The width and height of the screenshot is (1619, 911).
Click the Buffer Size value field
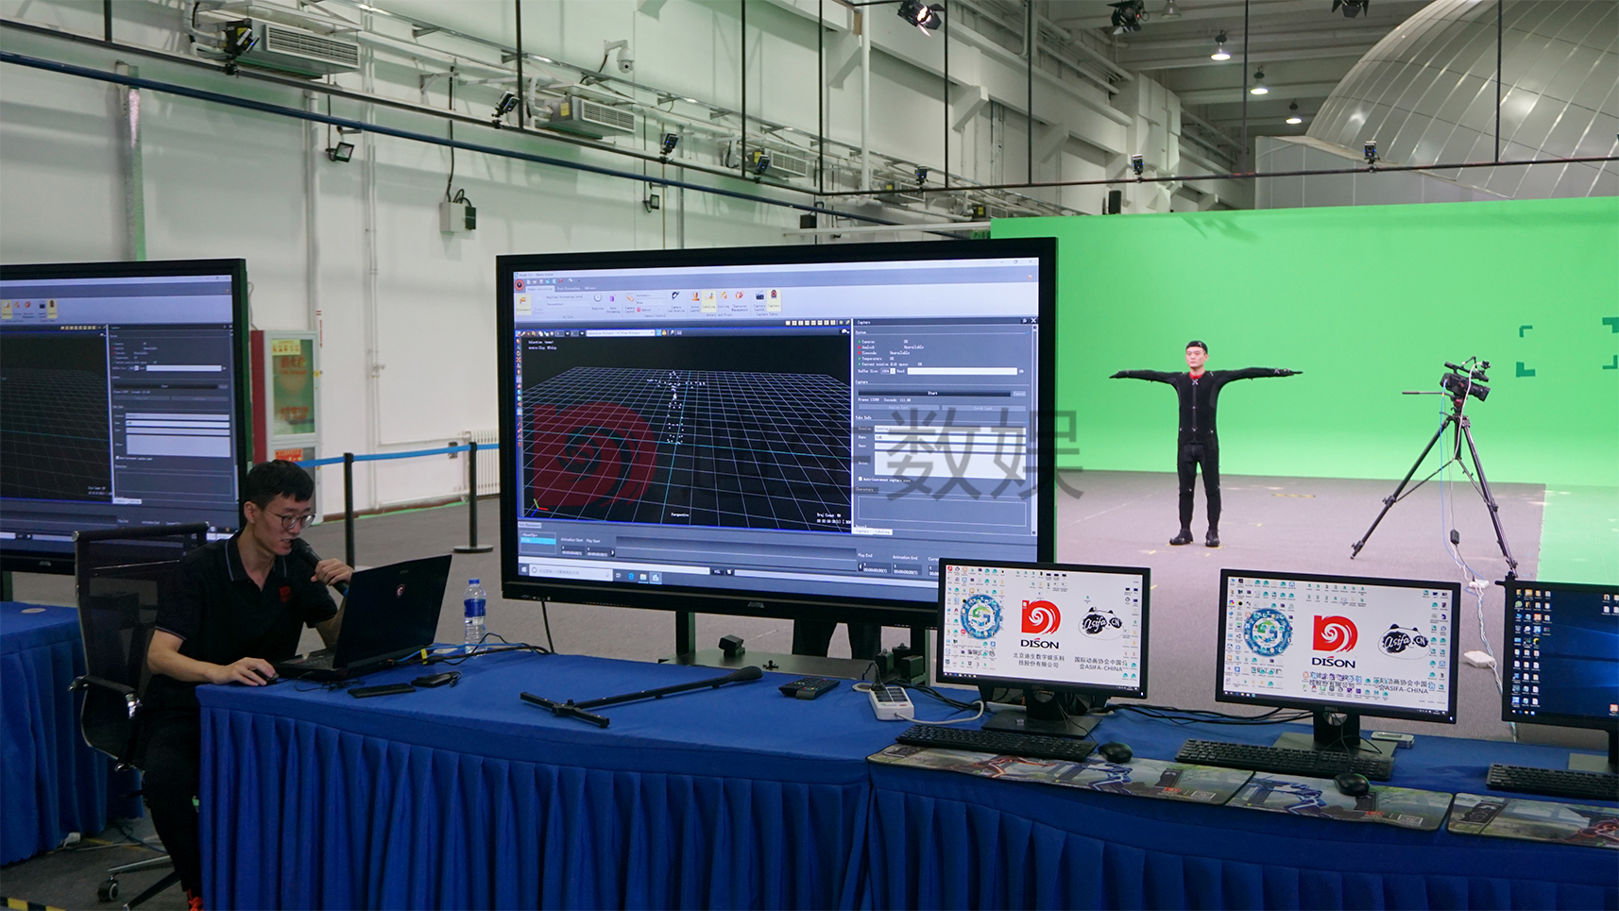coord(886,371)
